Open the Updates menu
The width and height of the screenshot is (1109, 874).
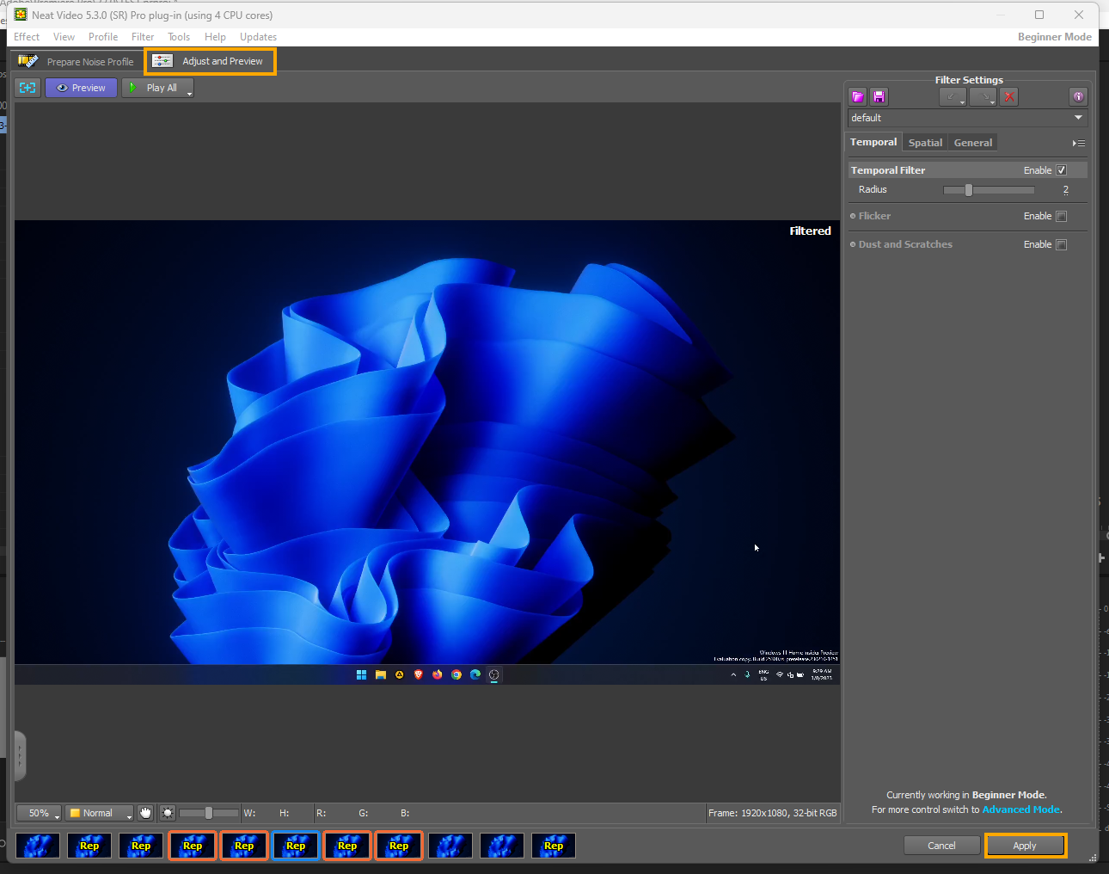[258, 37]
